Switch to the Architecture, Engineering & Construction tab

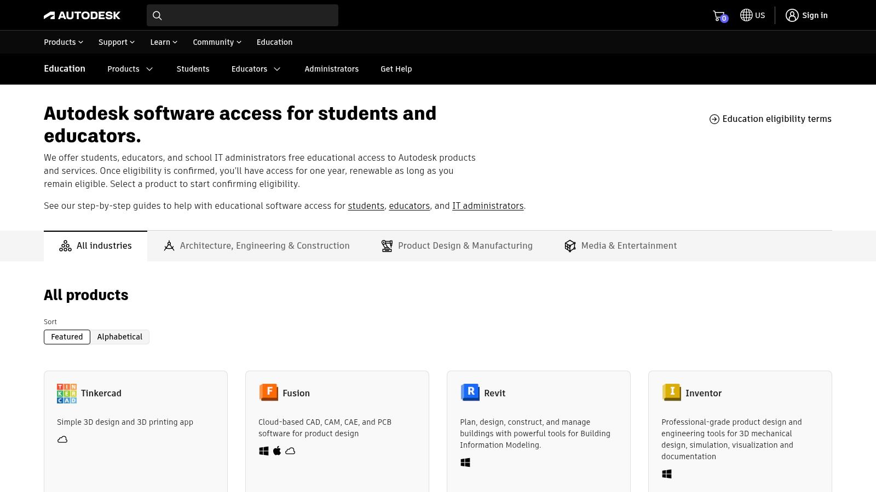coord(256,246)
